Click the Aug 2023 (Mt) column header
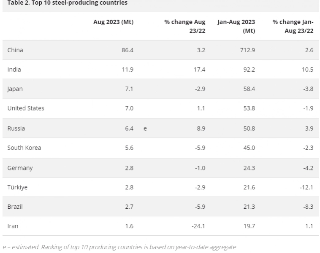 tap(113, 22)
